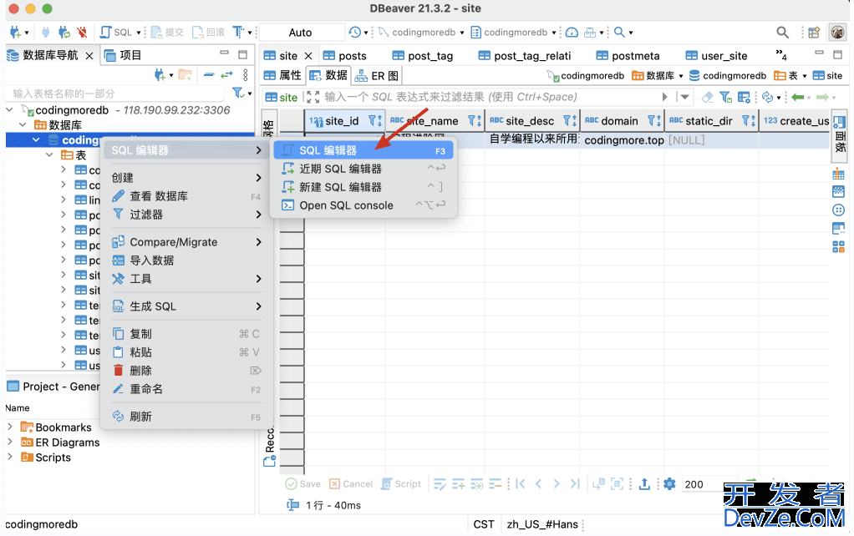The image size is (854, 536).
Task: Switch to the ER 图 tab
Action: (376, 75)
